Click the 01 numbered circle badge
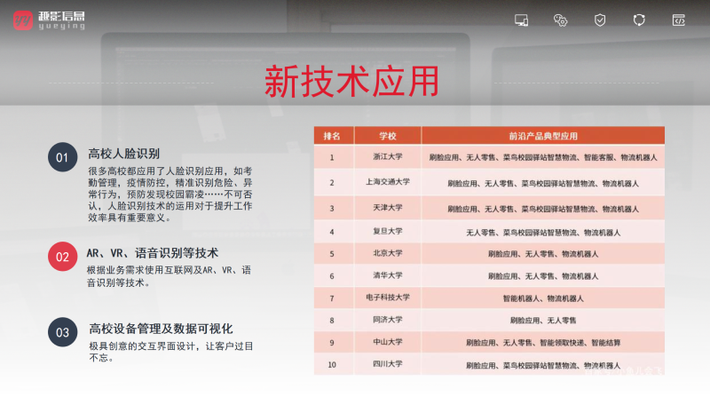Image resolution: width=710 pixels, height=397 pixels. (x=62, y=157)
